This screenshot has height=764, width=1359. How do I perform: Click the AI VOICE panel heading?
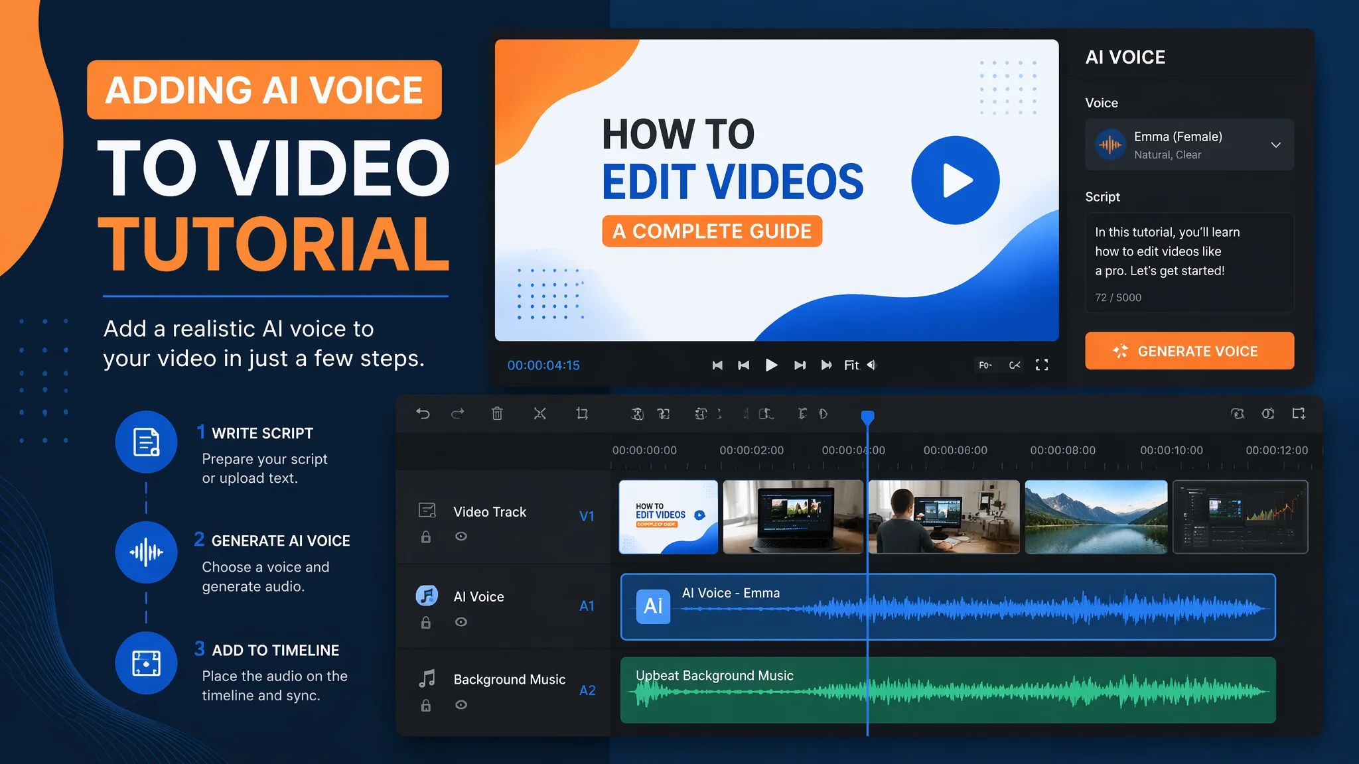tap(1125, 57)
